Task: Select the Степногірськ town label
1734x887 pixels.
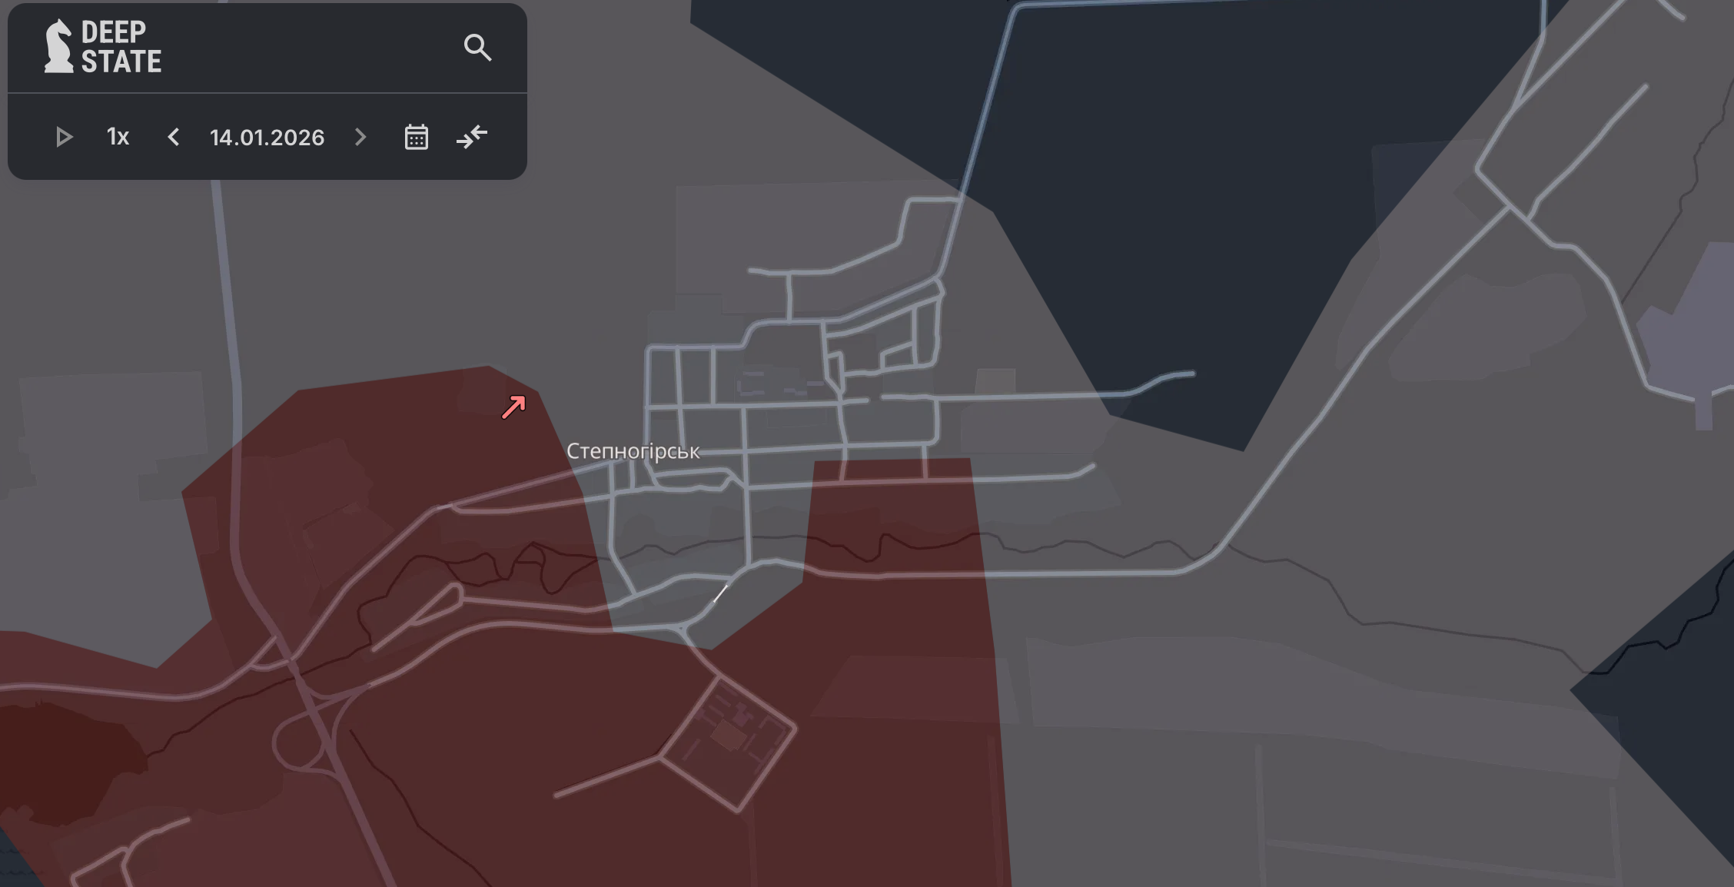Action: (x=633, y=451)
